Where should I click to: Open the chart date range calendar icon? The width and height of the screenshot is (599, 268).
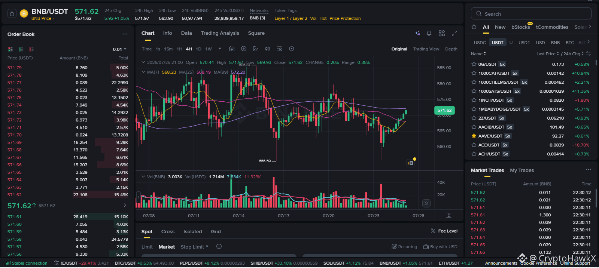point(232,49)
